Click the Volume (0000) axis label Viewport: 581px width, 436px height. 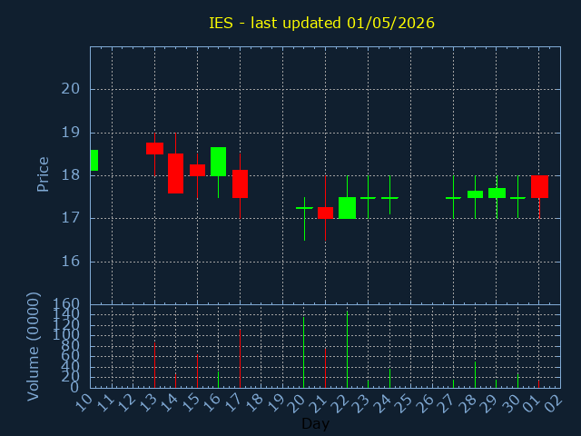[34, 347]
